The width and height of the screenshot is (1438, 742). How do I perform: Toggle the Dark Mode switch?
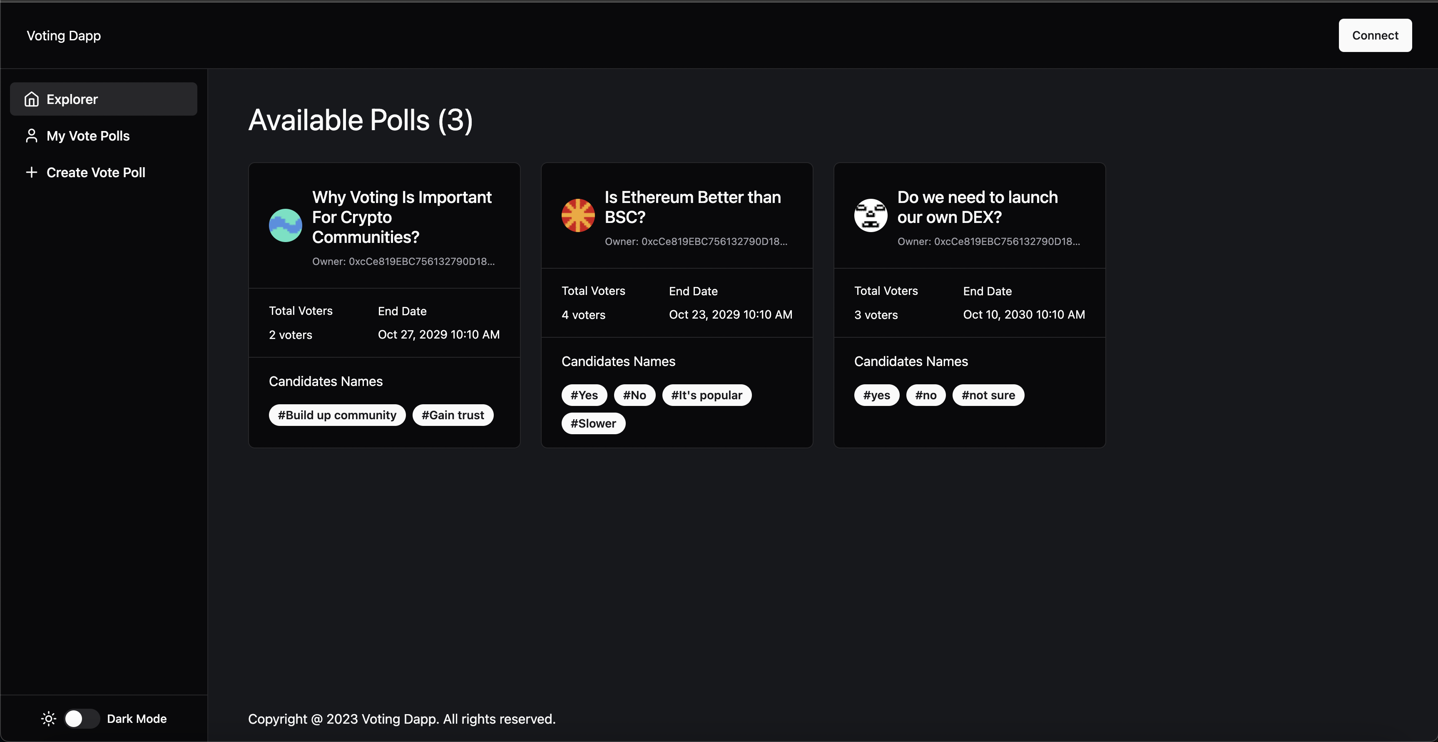[x=82, y=719]
